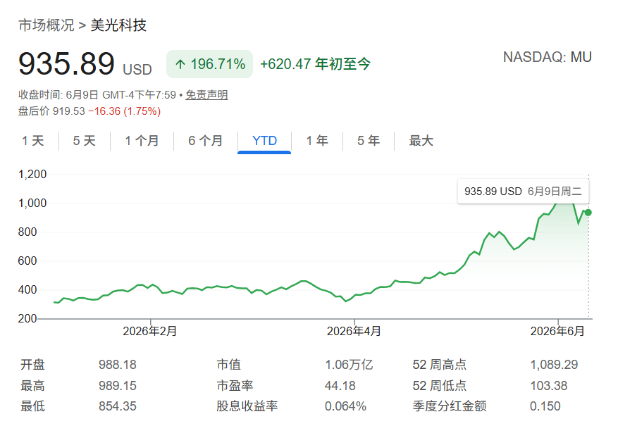Click the 美光科技 breadcrumb title
Image resolution: width=618 pixels, height=426 pixels.
tap(118, 25)
